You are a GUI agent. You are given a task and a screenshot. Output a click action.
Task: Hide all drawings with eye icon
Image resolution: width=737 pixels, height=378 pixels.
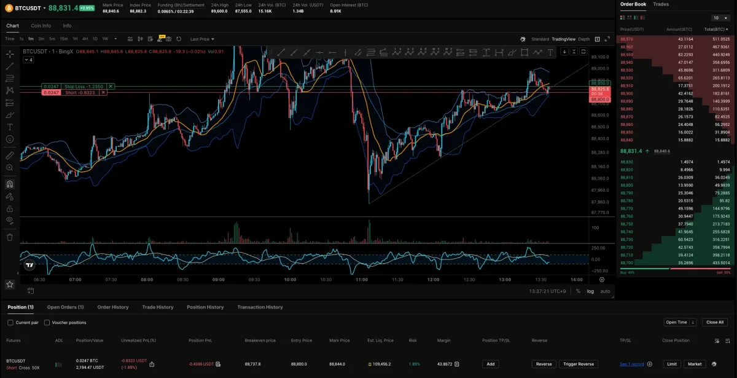[x=10, y=220]
